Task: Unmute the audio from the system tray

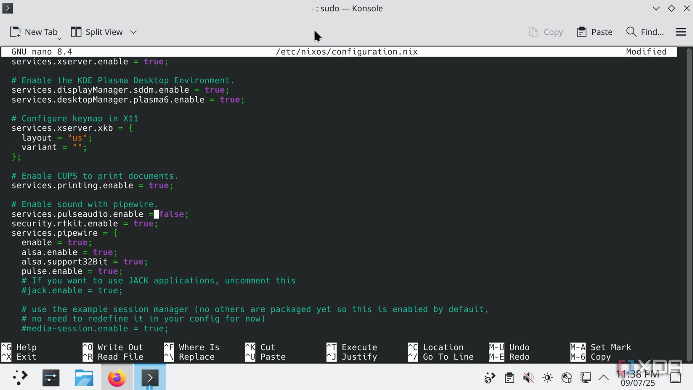Action: click(528, 377)
